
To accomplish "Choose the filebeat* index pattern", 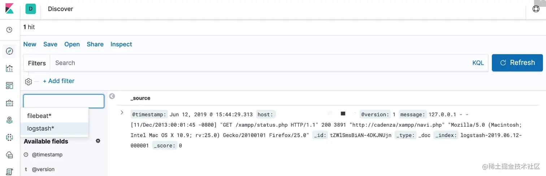I will 39,116.
